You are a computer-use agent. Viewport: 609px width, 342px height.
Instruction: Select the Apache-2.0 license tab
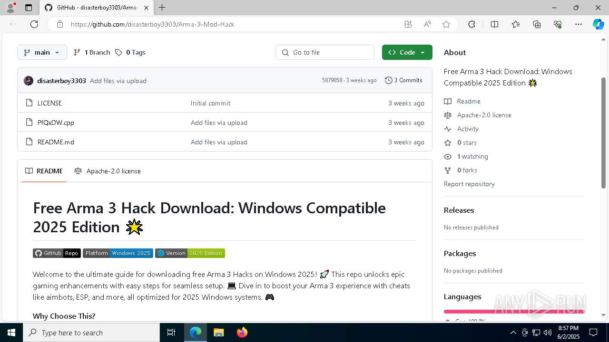coord(108,171)
